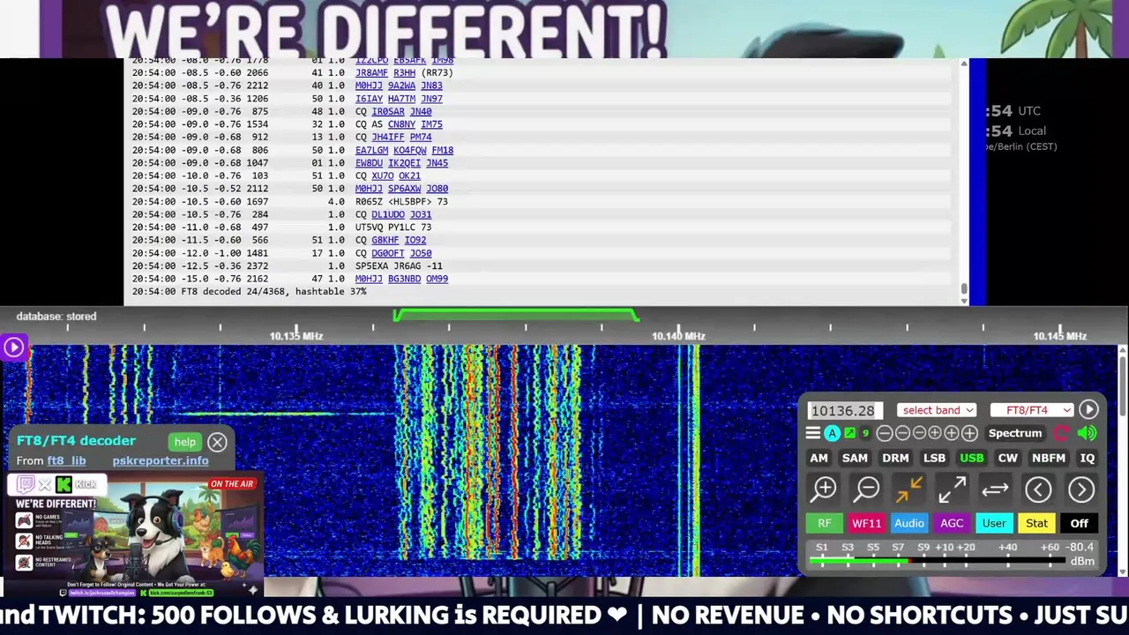Click the 10.140 MHz frequency scale label
This screenshot has width=1129, height=635.
point(678,336)
